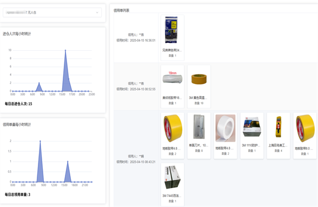Viewport: 318px width, 207px height.
Task: Select the 23:00 label on the warehouse entry (进仓人次) chart axis
Action: click(92, 94)
